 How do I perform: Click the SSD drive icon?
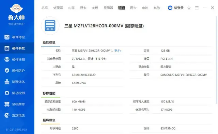(50, 25)
